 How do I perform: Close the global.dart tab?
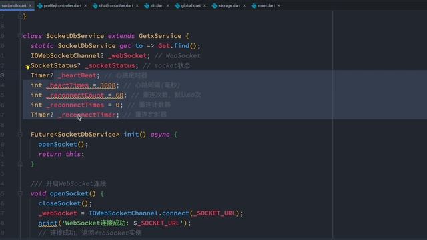tap(205, 5)
